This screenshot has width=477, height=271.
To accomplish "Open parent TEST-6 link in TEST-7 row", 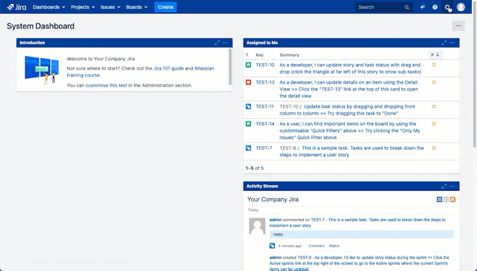I will [x=288, y=148].
